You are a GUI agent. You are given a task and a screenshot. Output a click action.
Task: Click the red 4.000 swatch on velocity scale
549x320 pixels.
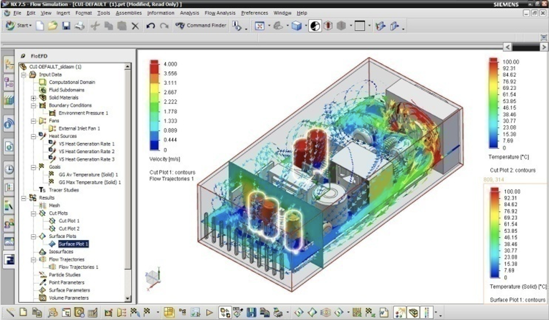tap(154, 64)
